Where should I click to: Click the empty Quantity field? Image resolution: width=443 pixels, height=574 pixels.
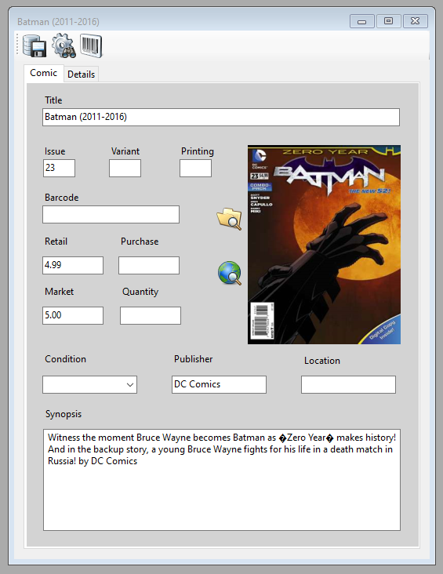151,315
